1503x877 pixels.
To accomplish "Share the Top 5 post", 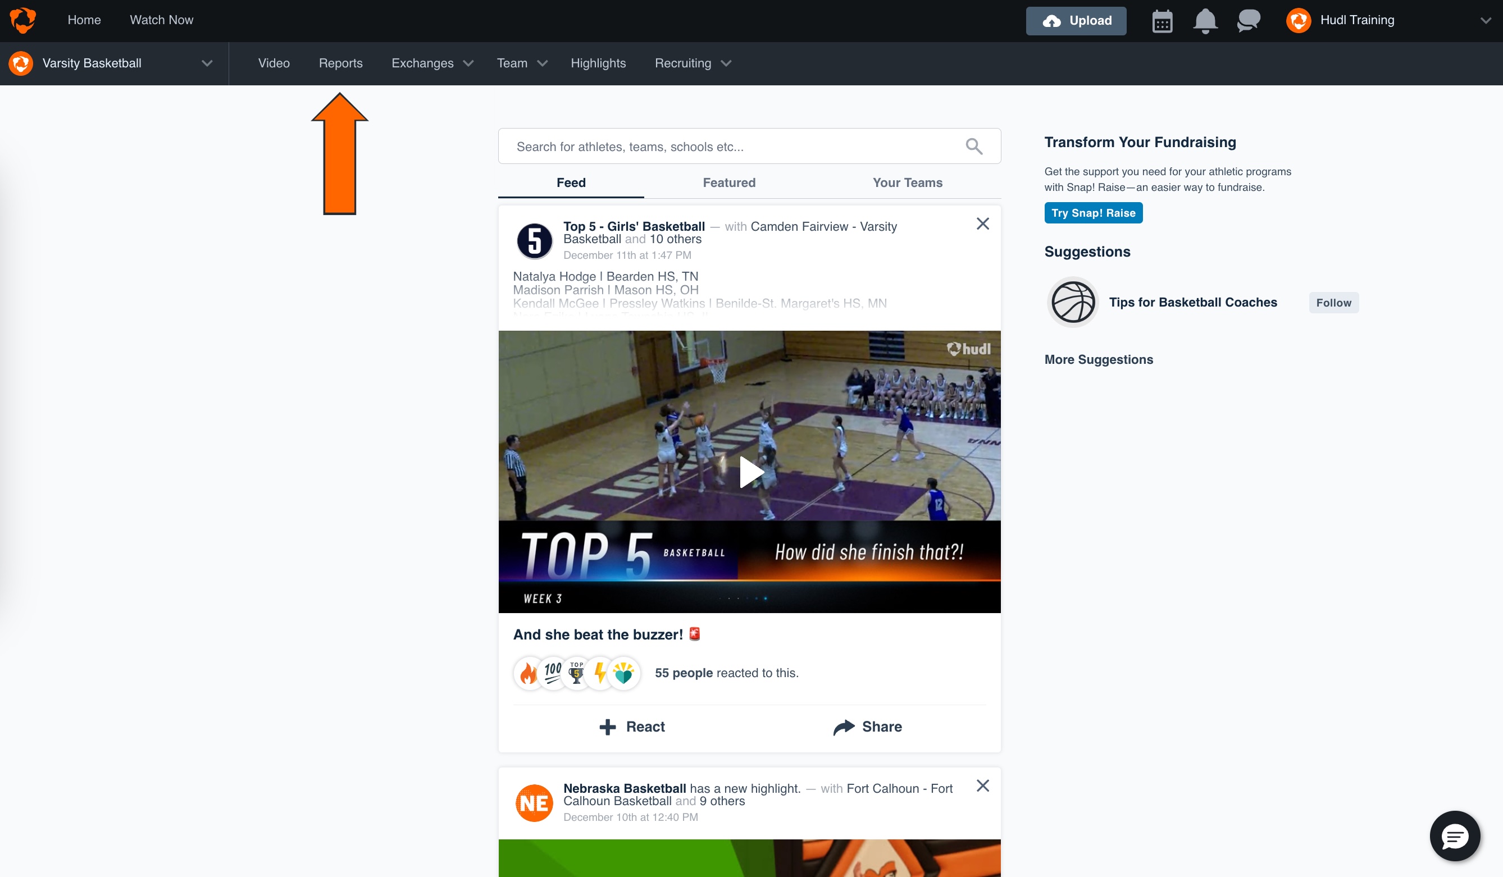I will coord(868,727).
